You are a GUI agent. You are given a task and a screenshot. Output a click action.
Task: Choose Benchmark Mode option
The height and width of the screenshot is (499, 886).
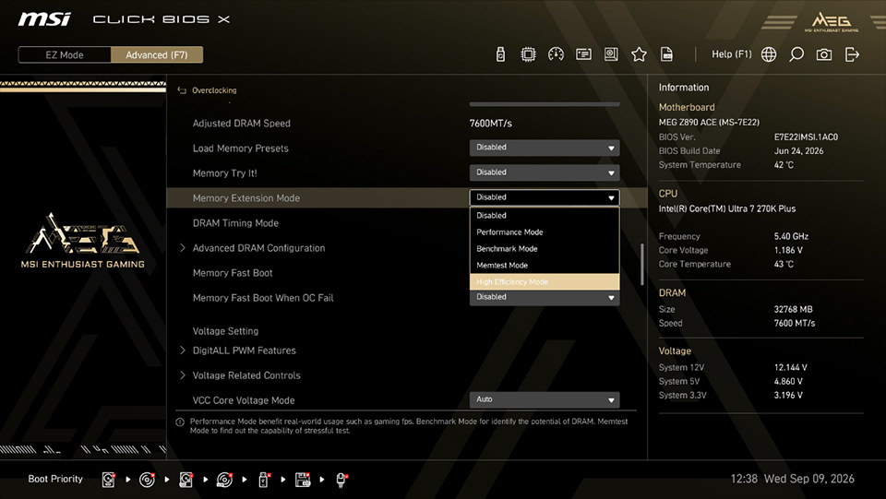tap(545, 248)
